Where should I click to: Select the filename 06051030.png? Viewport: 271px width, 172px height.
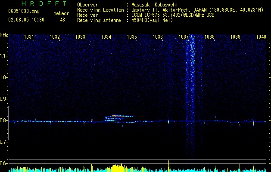point(24,12)
